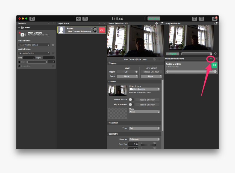Open Layer Event None dropdown
Screen dimensions: 235x173
click(x=127, y=76)
